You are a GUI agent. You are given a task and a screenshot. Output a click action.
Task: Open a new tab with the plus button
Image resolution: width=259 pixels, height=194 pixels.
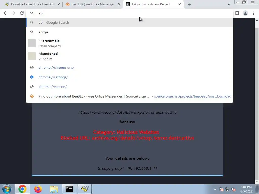tap(189, 4)
